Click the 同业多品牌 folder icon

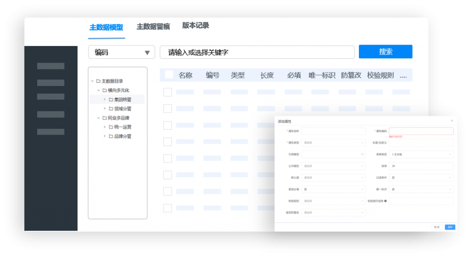coord(105,118)
